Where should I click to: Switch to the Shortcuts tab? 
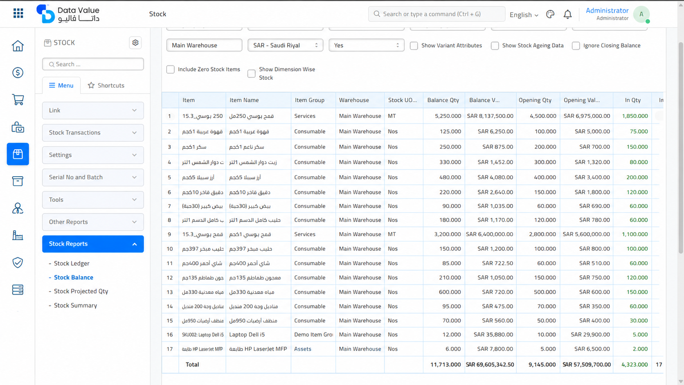106,86
